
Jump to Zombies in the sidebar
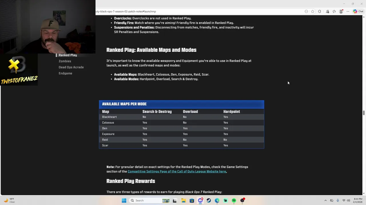coord(65,61)
